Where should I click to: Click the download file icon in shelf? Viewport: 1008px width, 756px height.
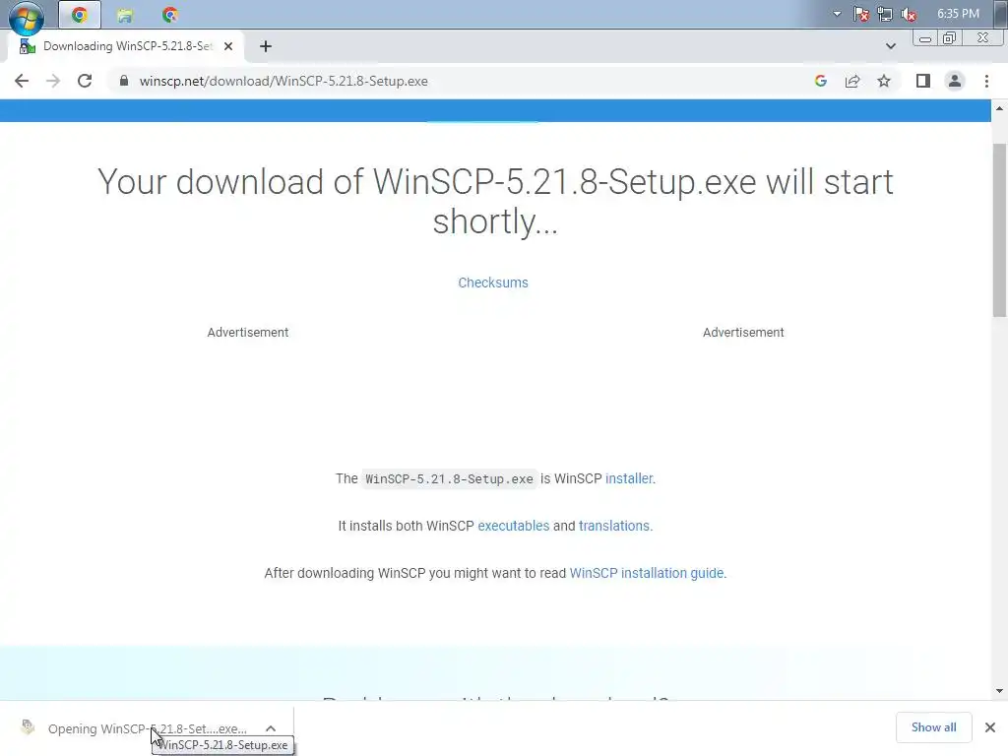(28, 727)
